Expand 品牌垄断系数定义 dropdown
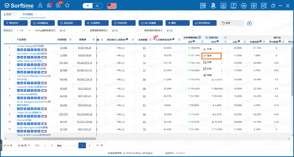 tap(125, 31)
